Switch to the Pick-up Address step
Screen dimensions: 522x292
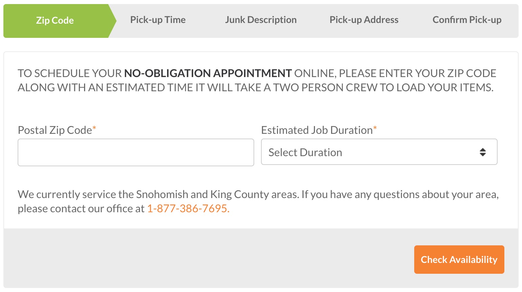364,20
